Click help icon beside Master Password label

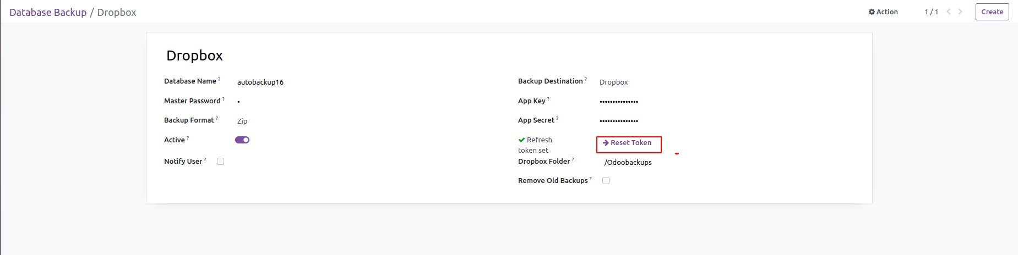[224, 99]
